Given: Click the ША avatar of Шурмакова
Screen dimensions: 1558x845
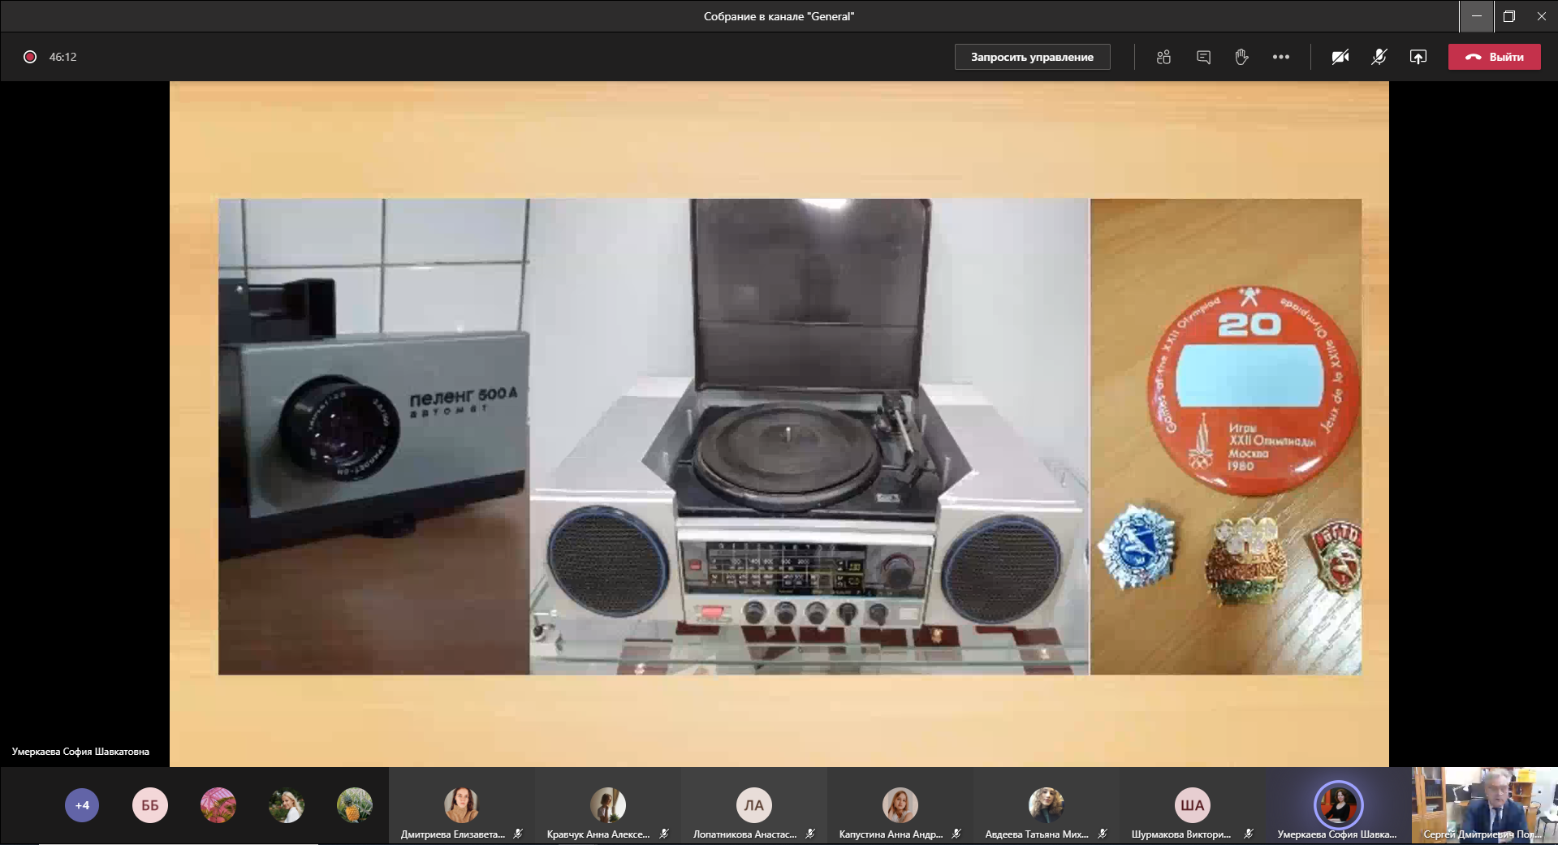Looking at the screenshot, I should 1192,805.
